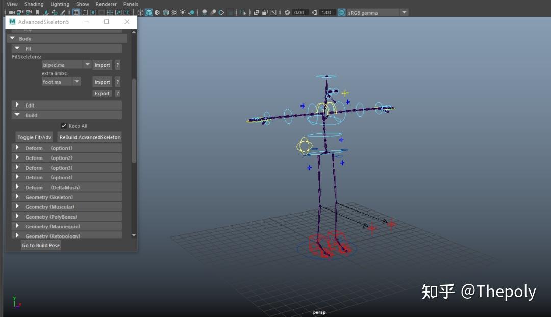Click the textured display checker icon
Viewport: 551px width, 317px height.
pyautogui.click(x=174, y=12)
